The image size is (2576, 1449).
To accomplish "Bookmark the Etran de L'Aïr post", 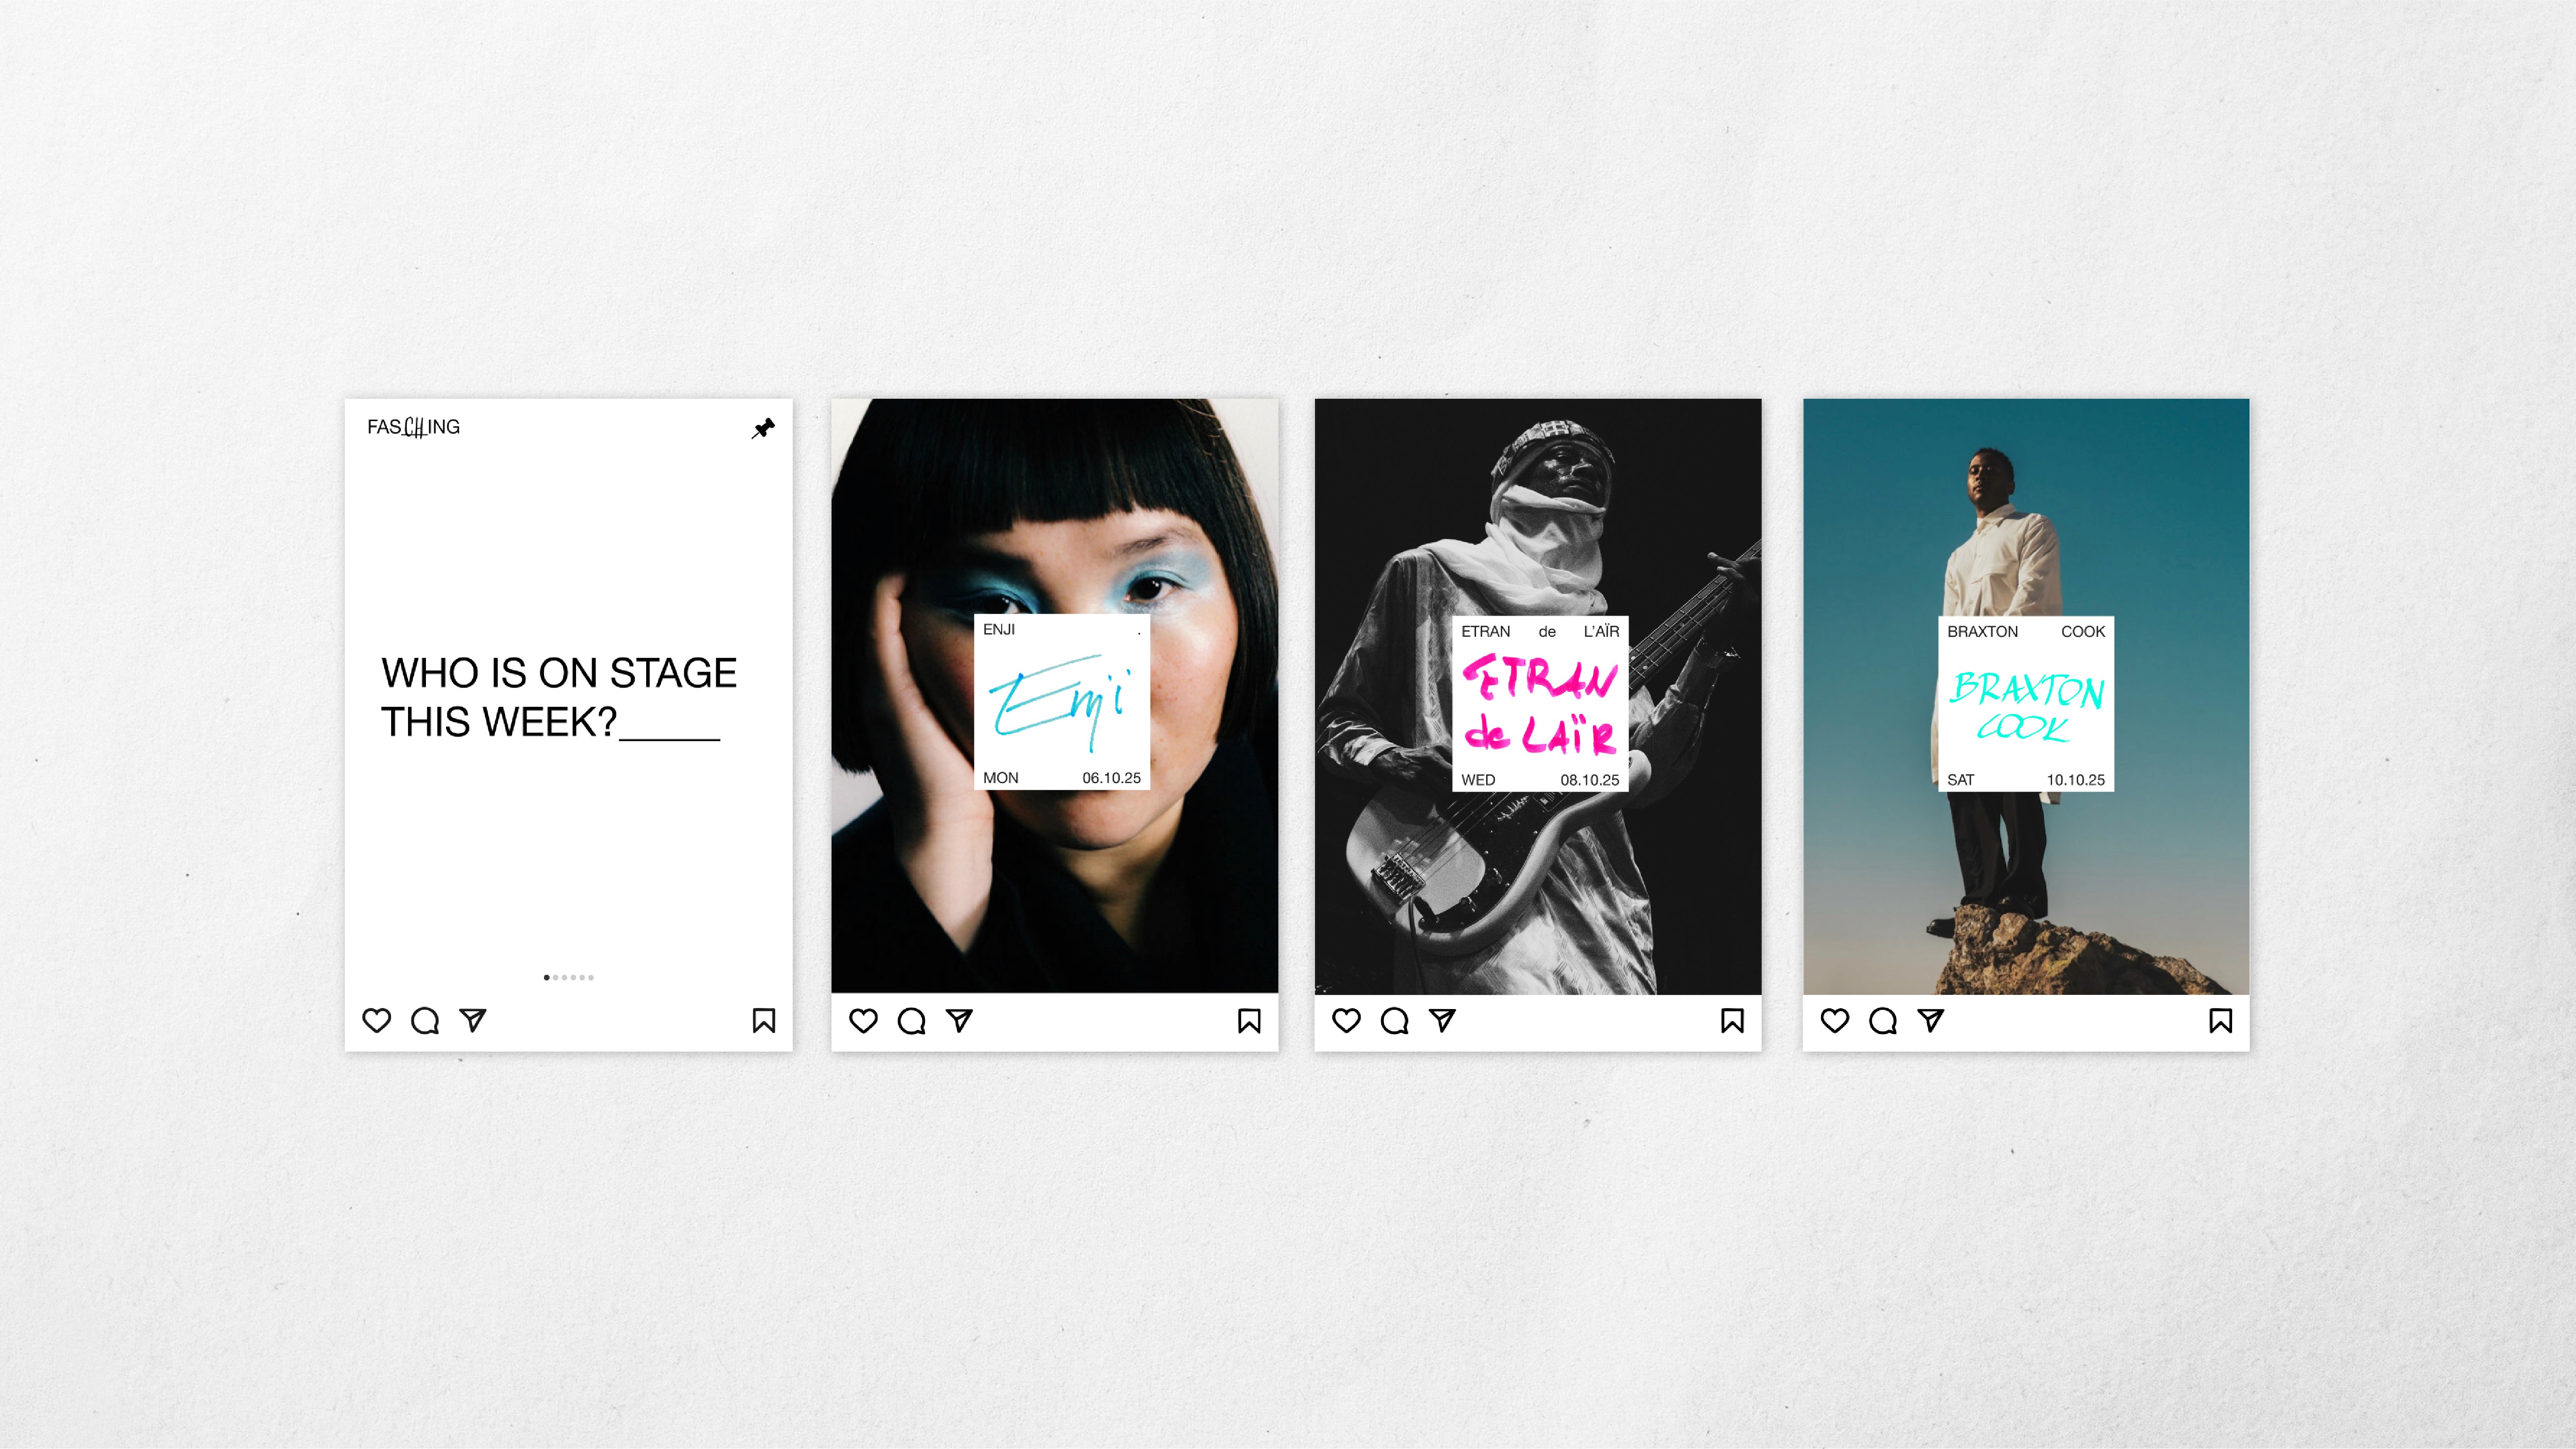I will 1733,1020.
